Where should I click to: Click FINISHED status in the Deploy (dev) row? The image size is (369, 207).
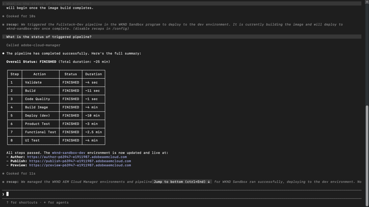(x=70, y=116)
